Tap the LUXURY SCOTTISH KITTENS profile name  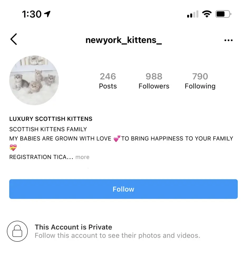[51, 119]
